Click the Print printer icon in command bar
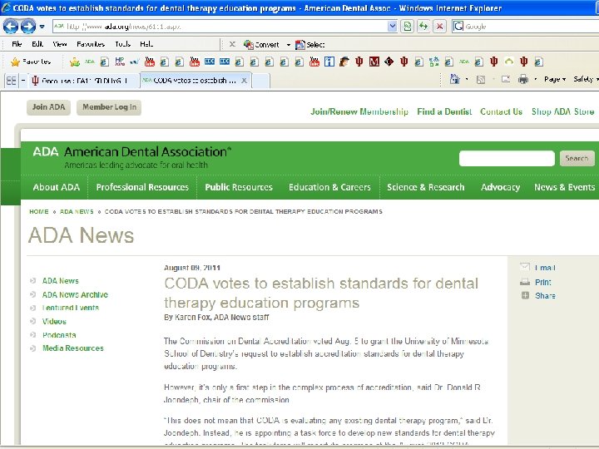This screenshot has height=449, width=599. 523,80
